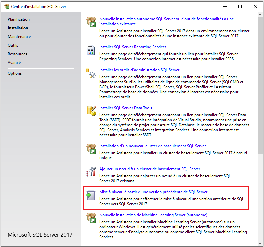Image resolution: width=264 pixels, height=247 pixels.
Task: Click the SQL Server Data Tools database icon
Action: coord(91,111)
